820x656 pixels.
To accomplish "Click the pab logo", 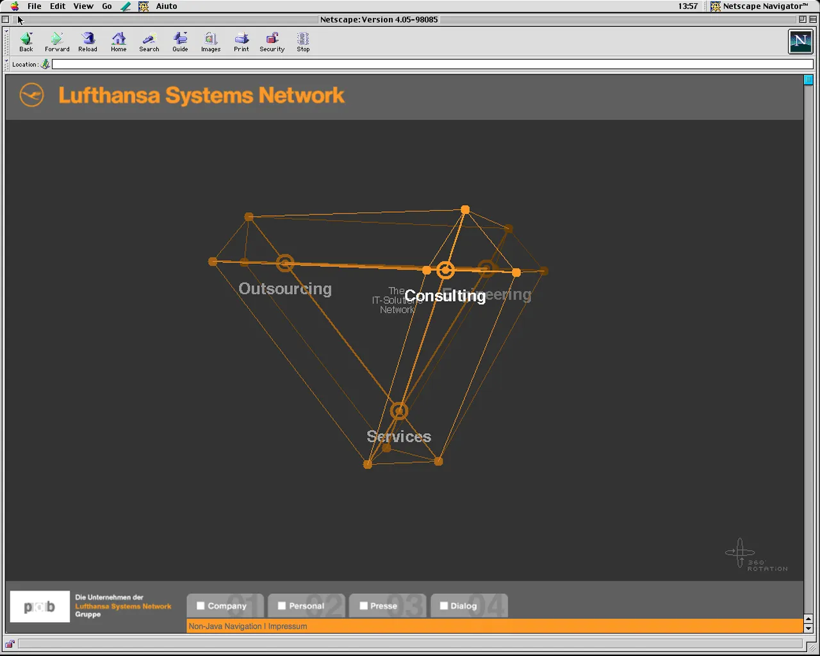I will (x=40, y=606).
